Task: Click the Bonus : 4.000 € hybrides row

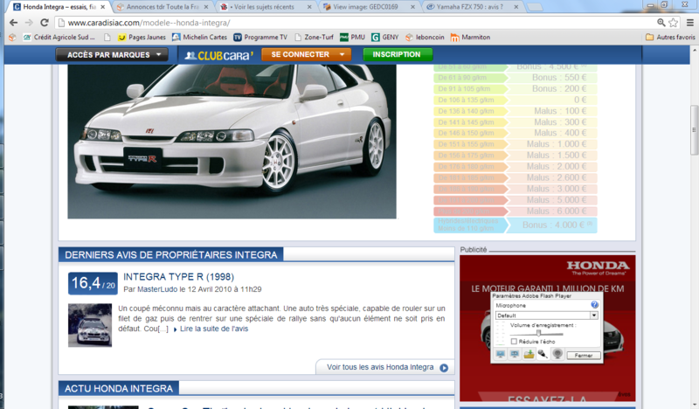Action: 516,225
